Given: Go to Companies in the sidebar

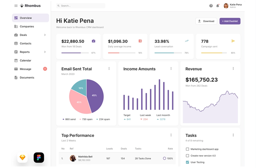Looking at the screenshot, I should 27,26.
